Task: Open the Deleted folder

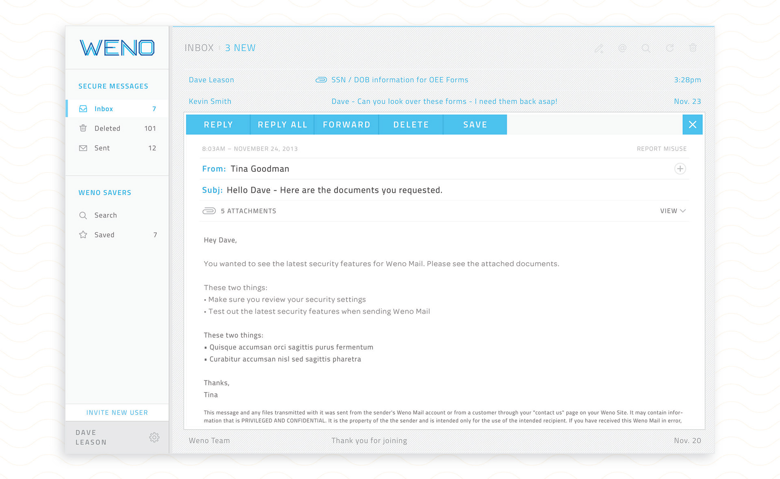Action: (x=117, y=128)
